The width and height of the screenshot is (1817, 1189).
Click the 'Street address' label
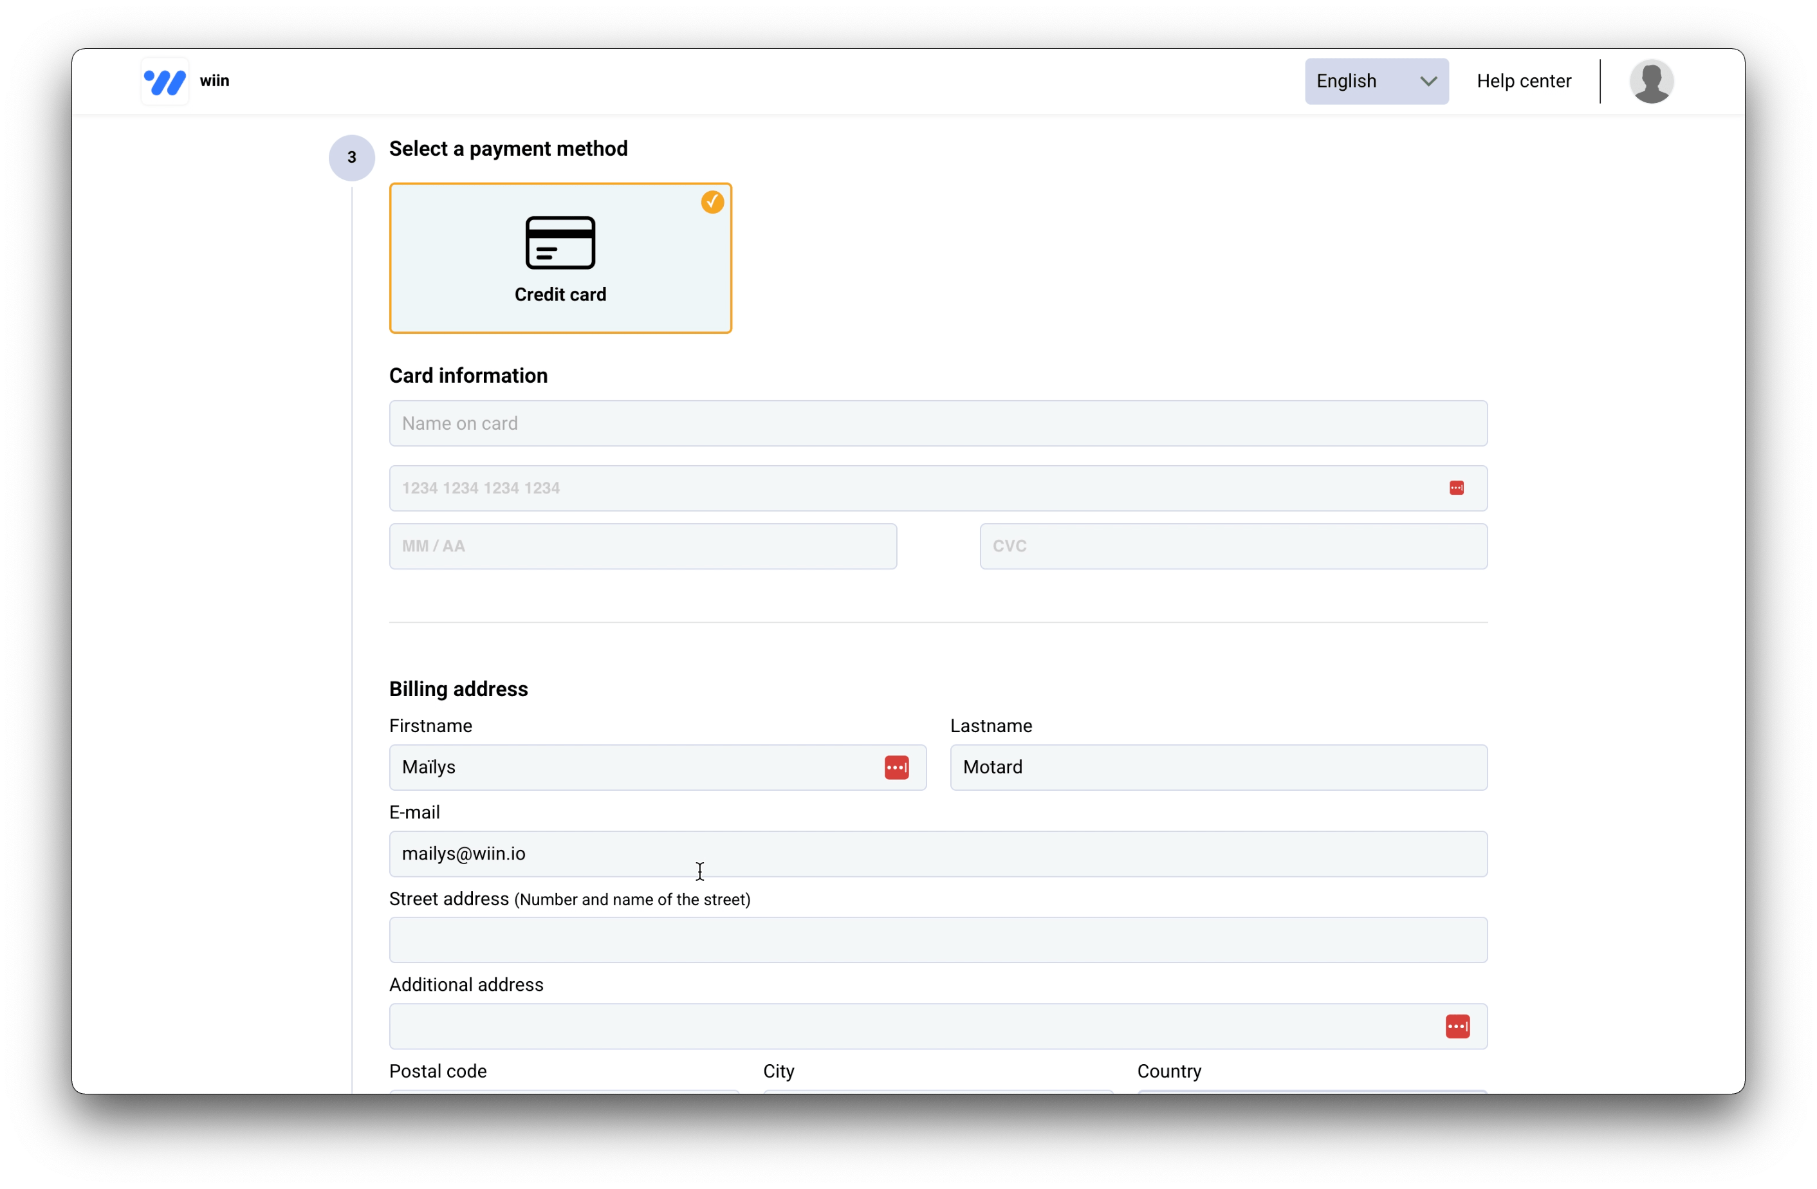[x=448, y=899]
